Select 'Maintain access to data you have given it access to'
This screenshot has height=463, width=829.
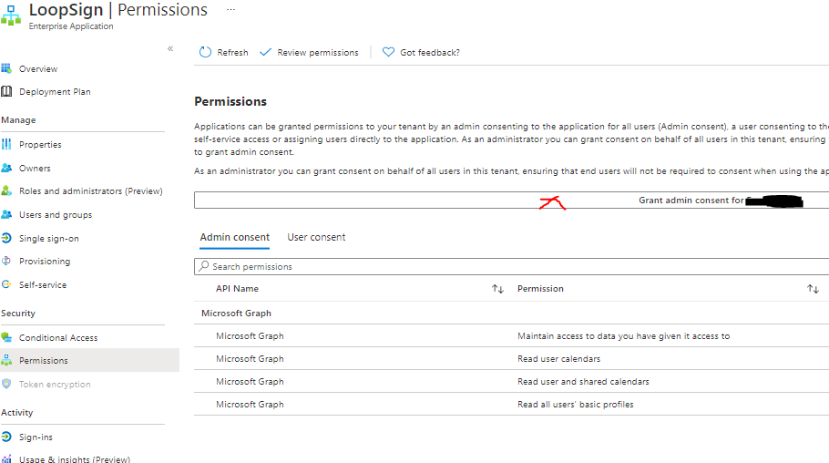click(623, 336)
